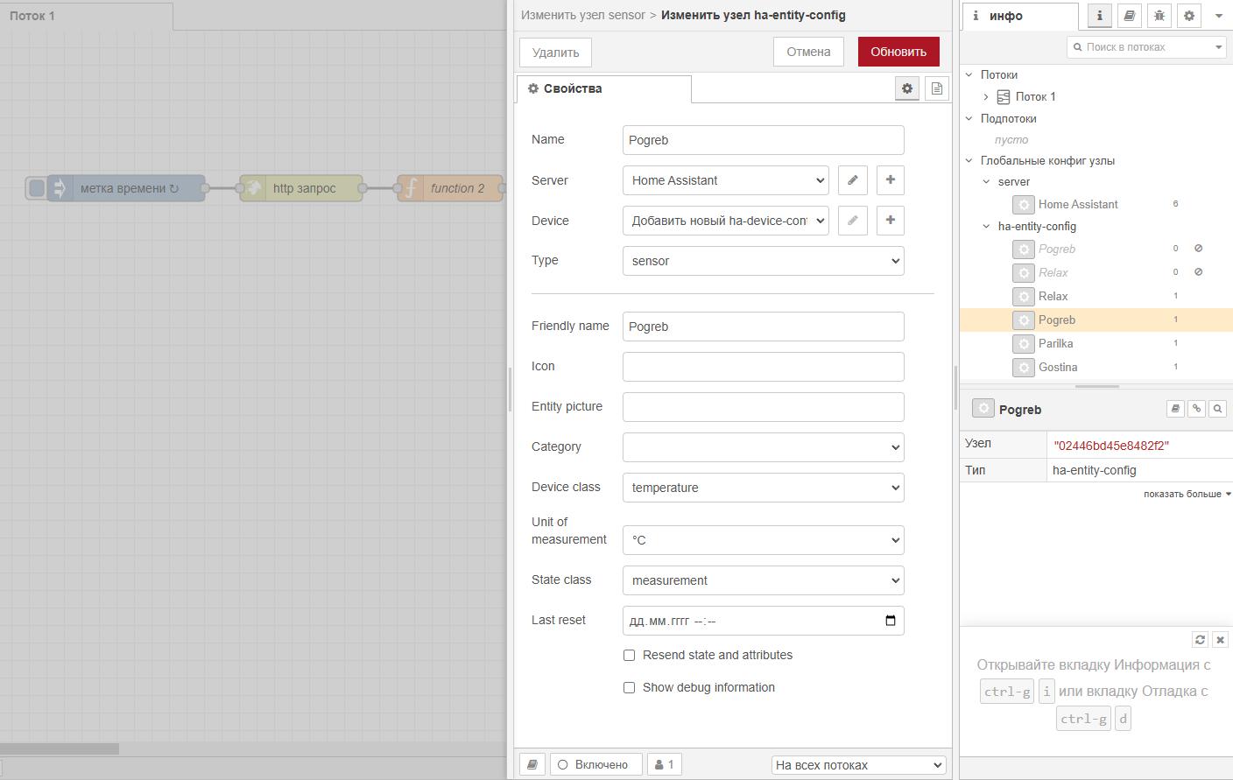This screenshot has width=1233, height=780.
Task: Toggle the Включено enabled state button
Action: point(595,764)
